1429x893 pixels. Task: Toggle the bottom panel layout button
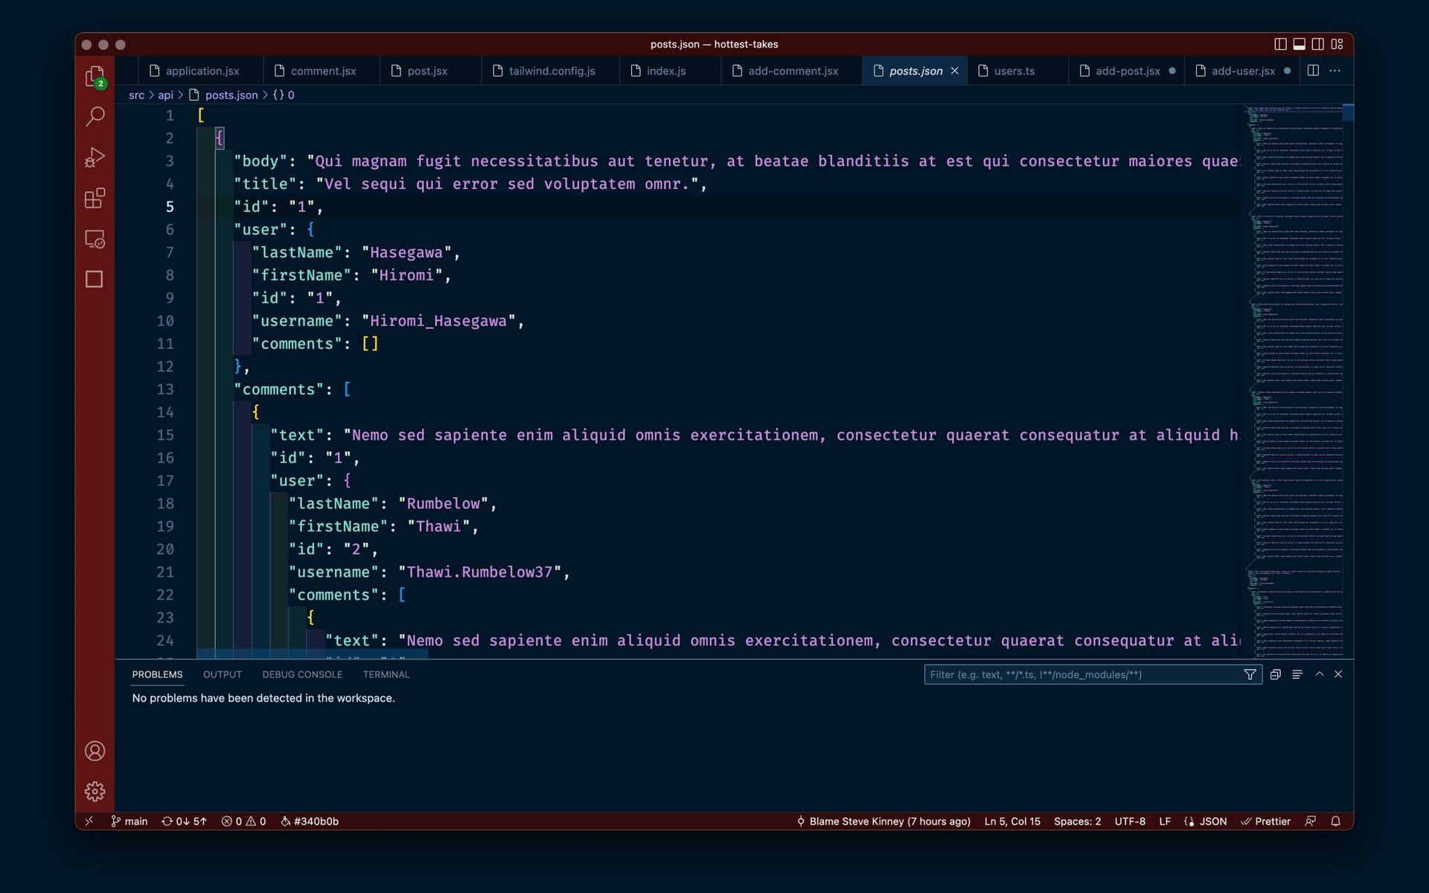[x=1299, y=44]
